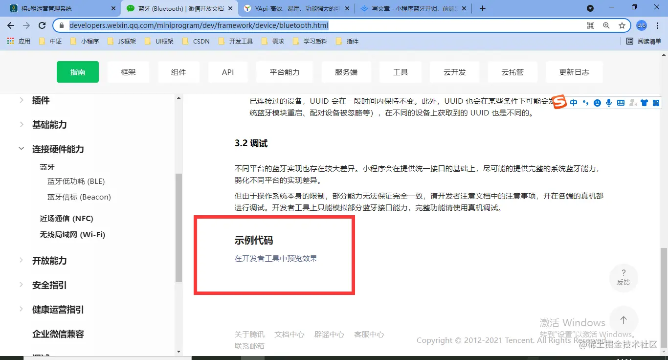
Task: Select the 服务端 navigation tab
Action: (346, 72)
